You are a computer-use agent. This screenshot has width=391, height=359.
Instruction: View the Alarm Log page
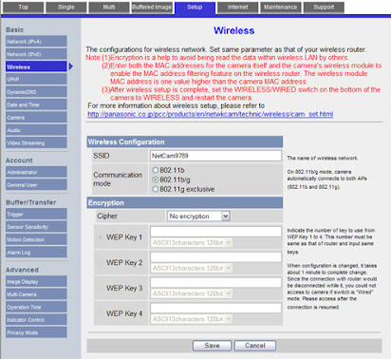[36, 253]
